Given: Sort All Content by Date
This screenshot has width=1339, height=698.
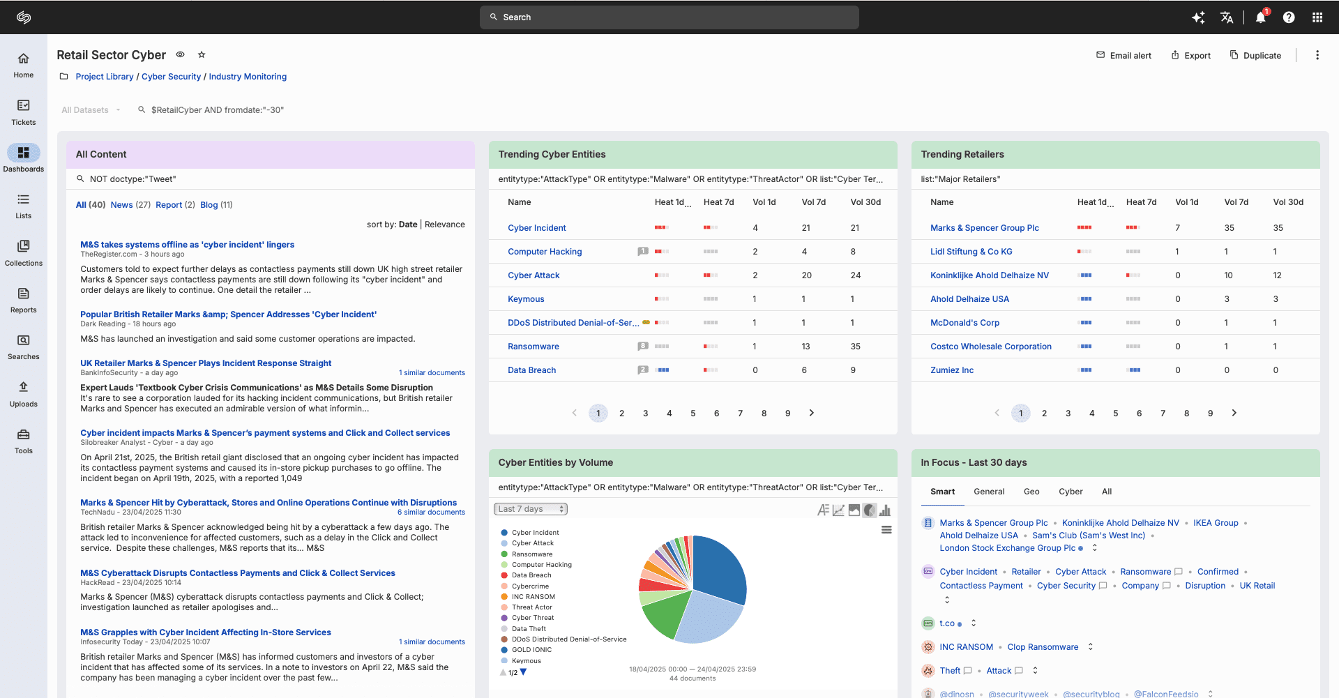Looking at the screenshot, I should coord(408,225).
